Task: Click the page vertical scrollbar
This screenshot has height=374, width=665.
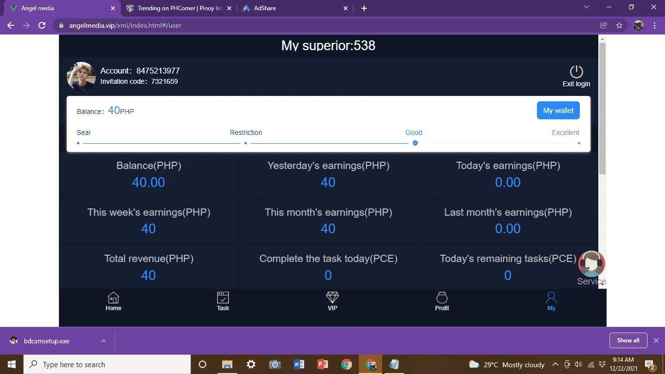Action: (602, 109)
